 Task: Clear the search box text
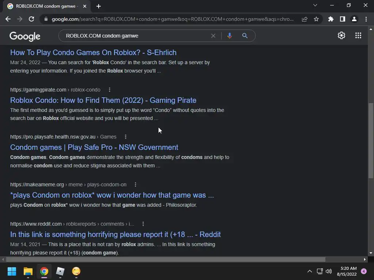pos(213,36)
